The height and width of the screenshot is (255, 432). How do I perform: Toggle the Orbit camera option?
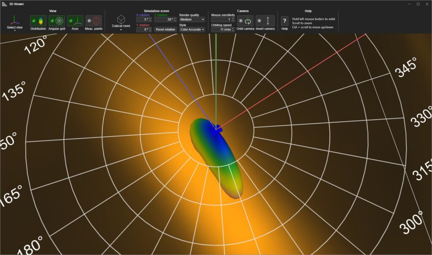(x=245, y=21)
